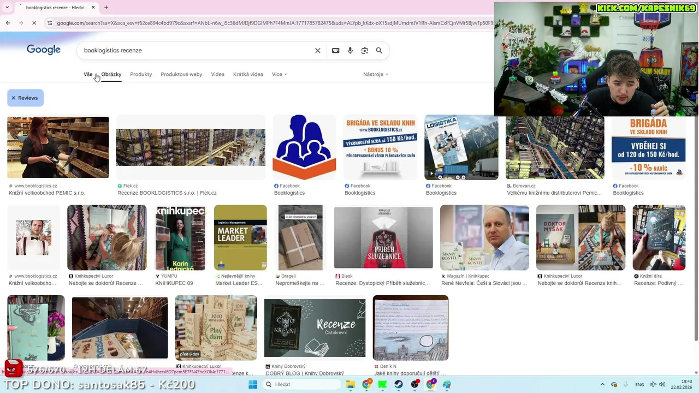This screenshot has height=393, width=699.
Task: Open the Nebojte se doktorů girl reading image
Action: point(107,238)
